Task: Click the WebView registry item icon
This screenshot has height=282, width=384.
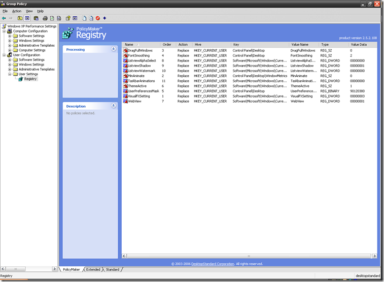Action: [125, 101]
